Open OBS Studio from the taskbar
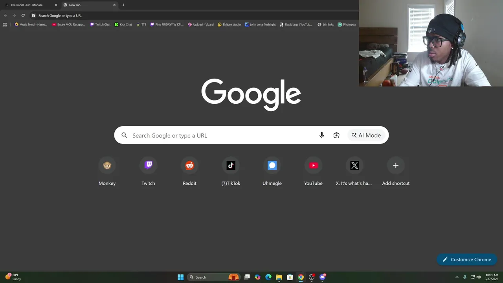Screen dimensions: 503x283 point(312,277)
